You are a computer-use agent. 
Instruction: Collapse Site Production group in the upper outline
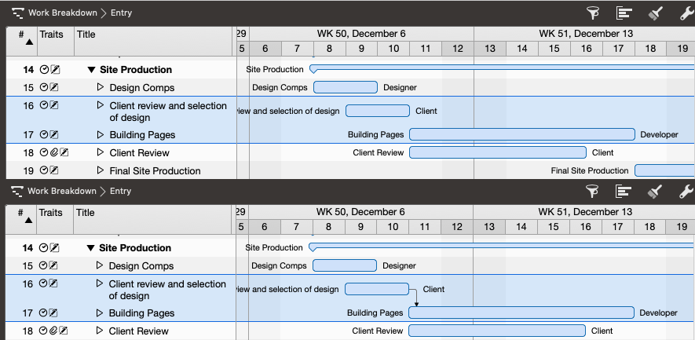pos(91,70)
